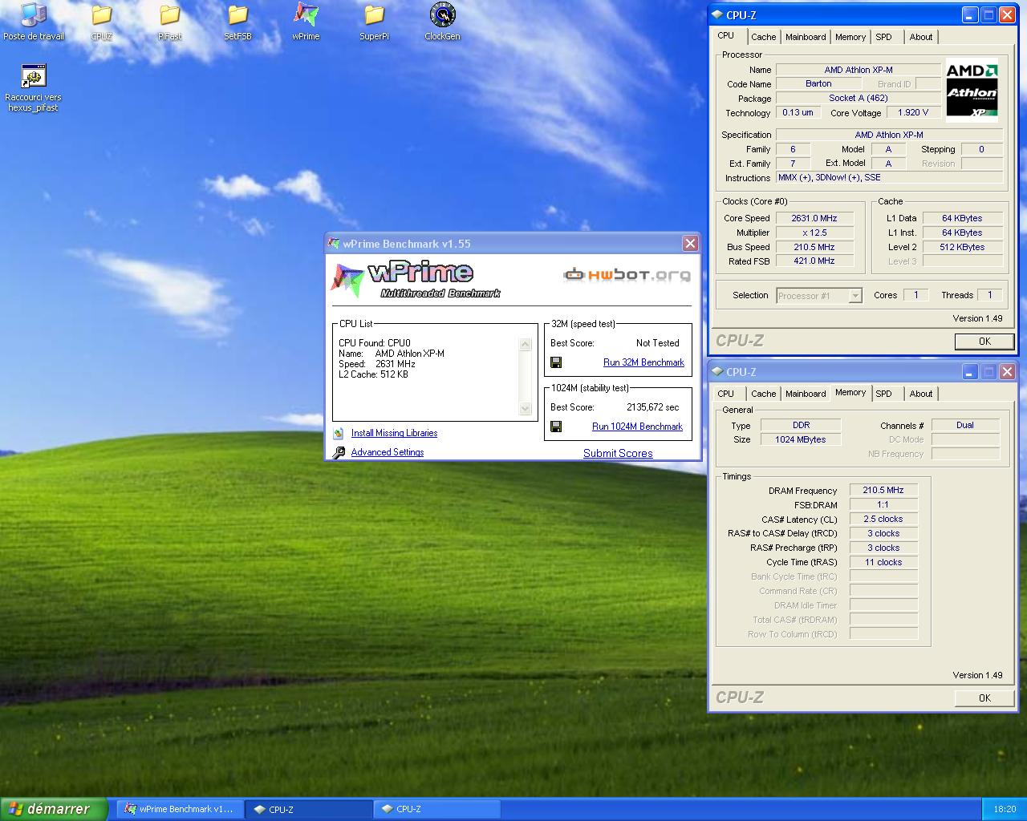Screen dimensions: 1027x821
Task: Click the Multiplier x 12.5 value
Action: (814, 233)
